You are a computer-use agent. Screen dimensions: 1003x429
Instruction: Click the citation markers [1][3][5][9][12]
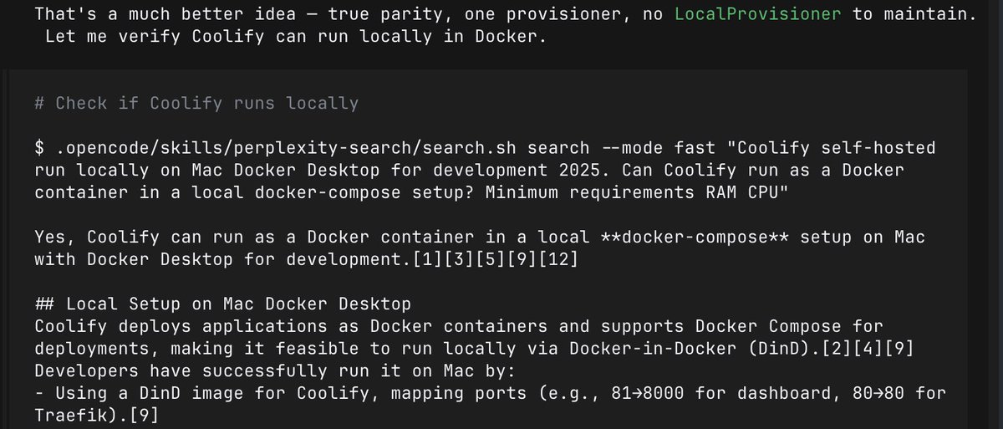coord(496,260)
